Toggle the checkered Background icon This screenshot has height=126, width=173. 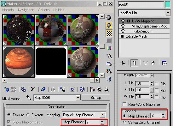[x=109, y=33]
